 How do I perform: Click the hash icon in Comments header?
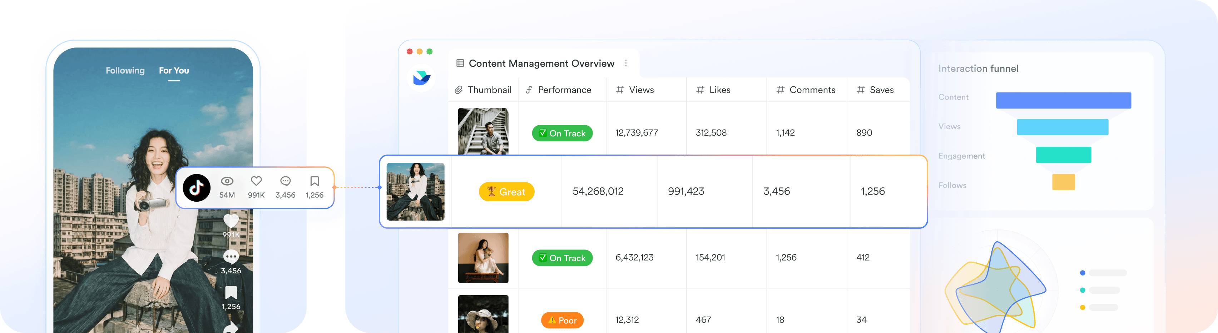point(781,90)
